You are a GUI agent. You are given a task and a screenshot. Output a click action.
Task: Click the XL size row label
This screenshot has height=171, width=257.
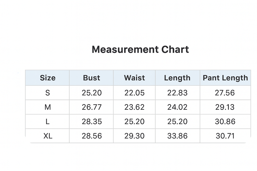[48, 136]
